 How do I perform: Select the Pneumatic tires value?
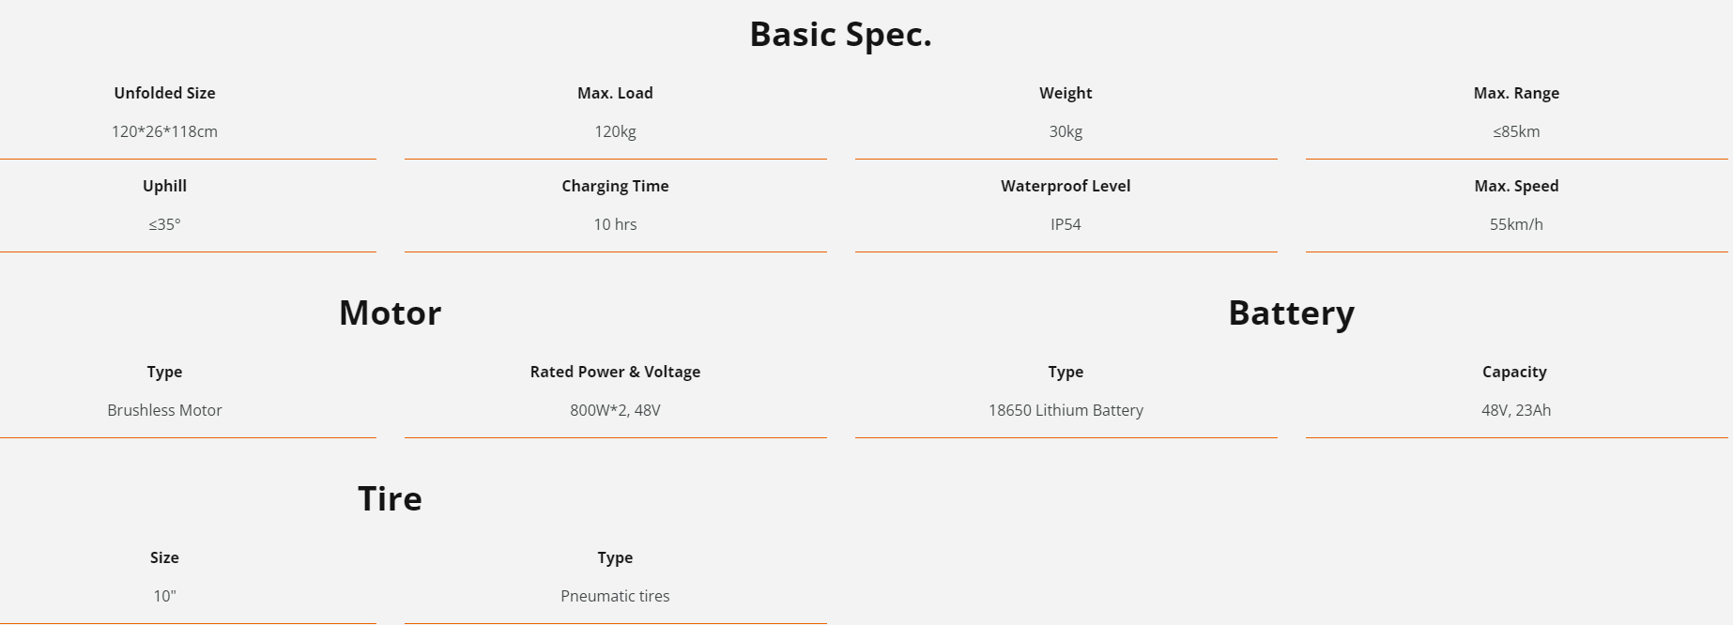pos(615,596)
